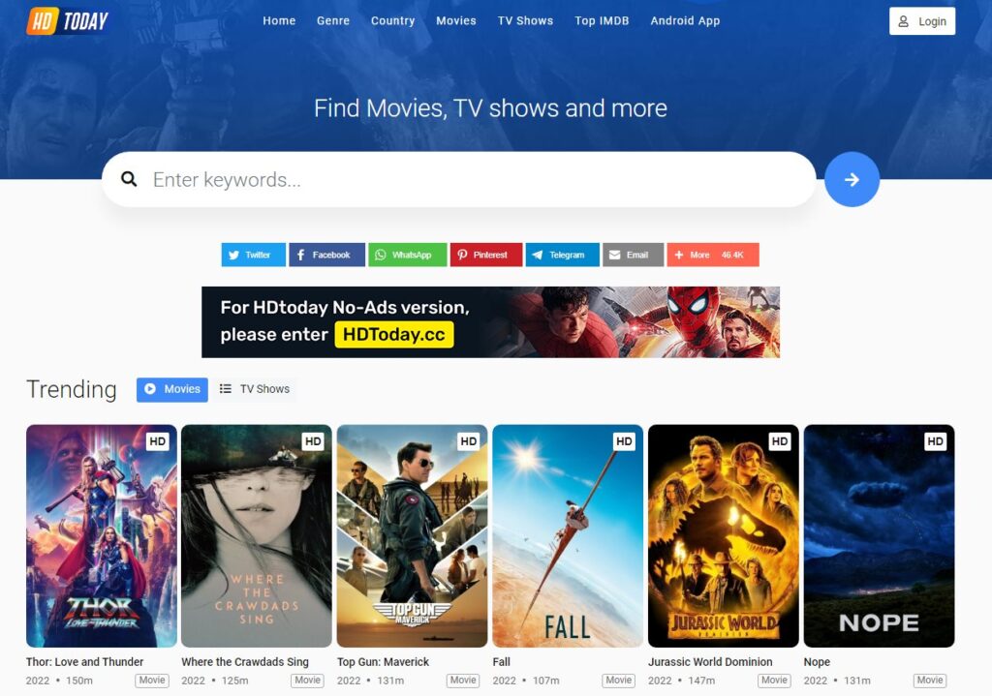Share via the WhatsApp button

point(407,255)
